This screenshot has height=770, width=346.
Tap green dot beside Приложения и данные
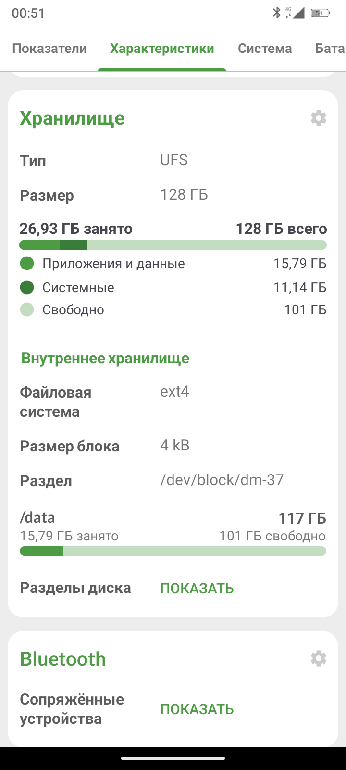27,264
